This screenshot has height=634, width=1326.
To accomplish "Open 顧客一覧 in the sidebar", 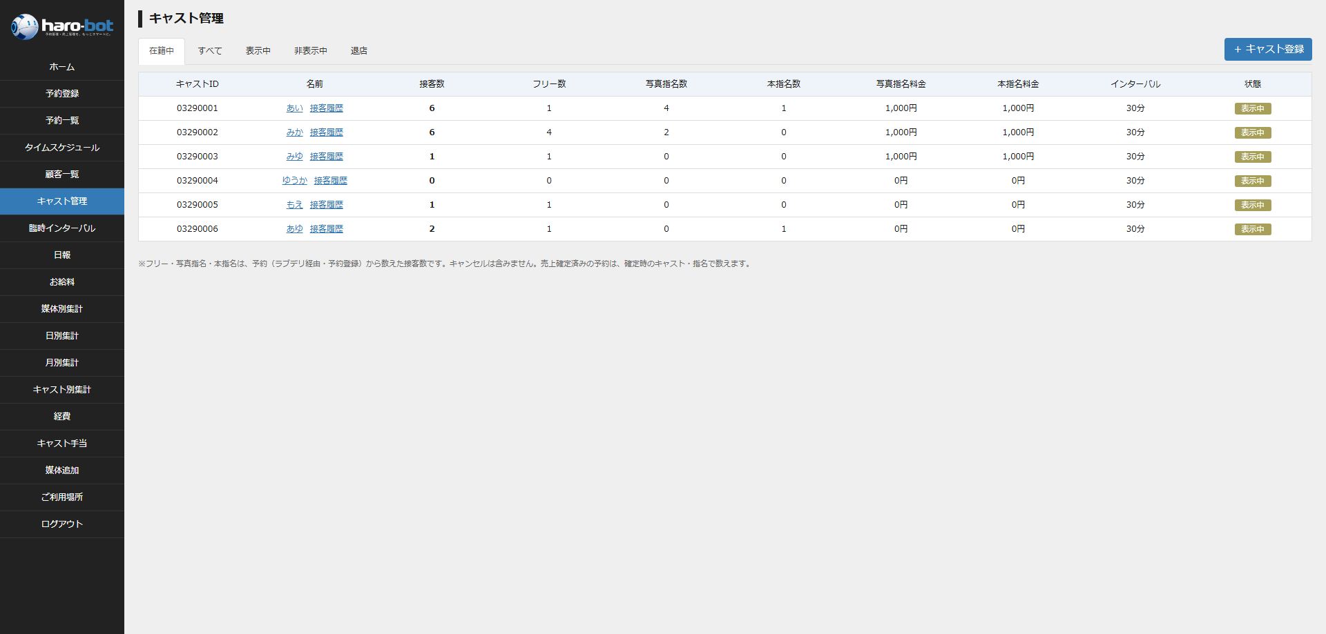I will pos(62,175).
